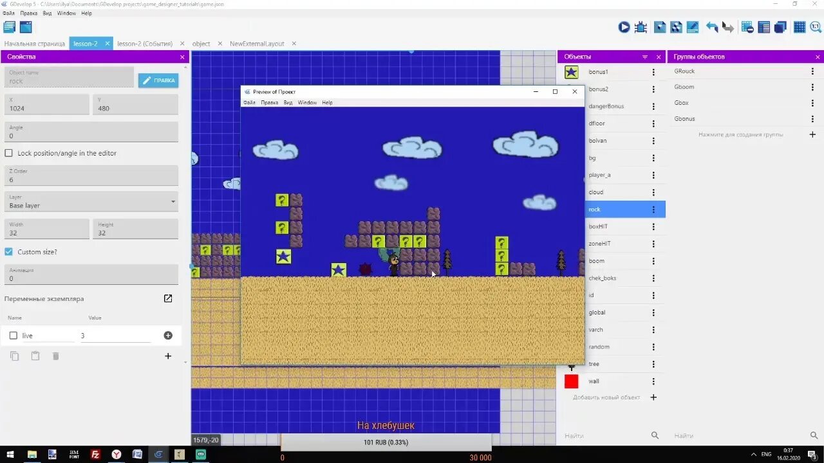Click the live variable value field
This screenshot has height=463, width=824.
tap(116, 336)
